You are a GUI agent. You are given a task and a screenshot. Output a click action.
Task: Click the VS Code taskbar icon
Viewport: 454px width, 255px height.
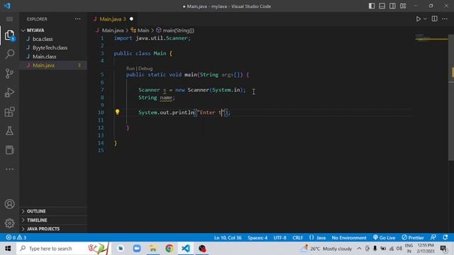point(186,249)
